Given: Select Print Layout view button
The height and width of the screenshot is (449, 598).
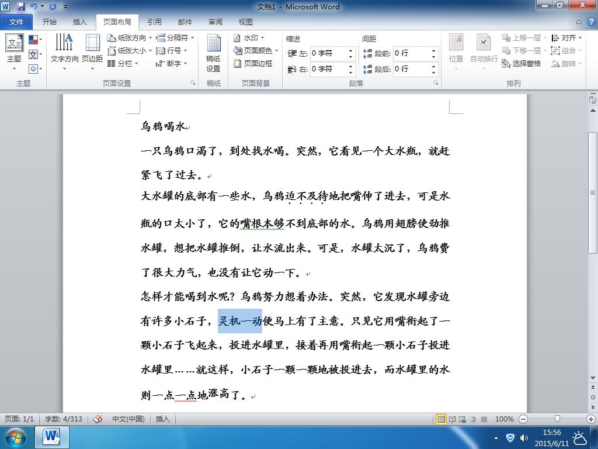Looking at the screenshot, I should (441, 419).
